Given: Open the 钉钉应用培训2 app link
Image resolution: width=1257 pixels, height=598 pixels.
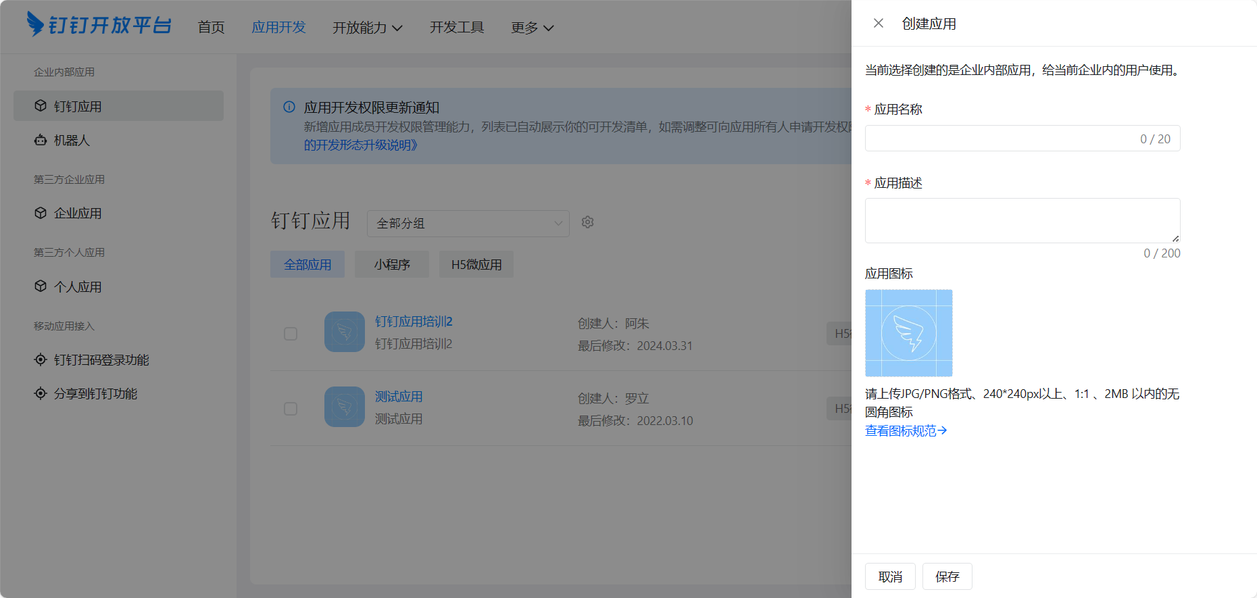Looking at the screenshot, I should tap(414, 322).
